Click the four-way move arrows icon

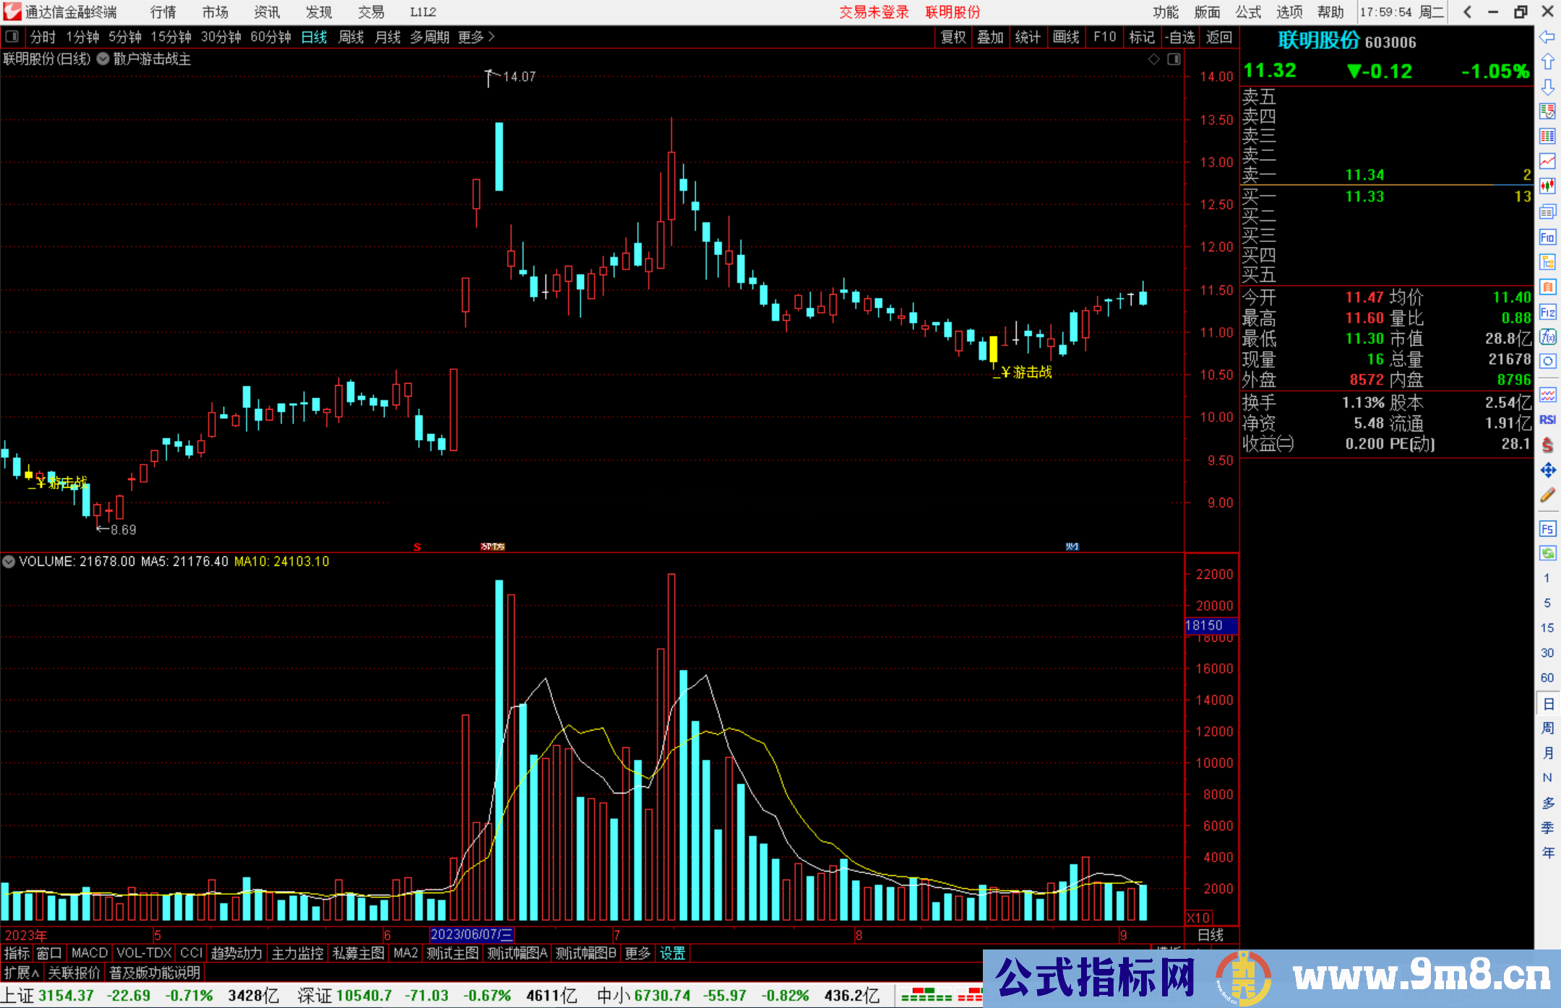click(x=1547, y=470)
